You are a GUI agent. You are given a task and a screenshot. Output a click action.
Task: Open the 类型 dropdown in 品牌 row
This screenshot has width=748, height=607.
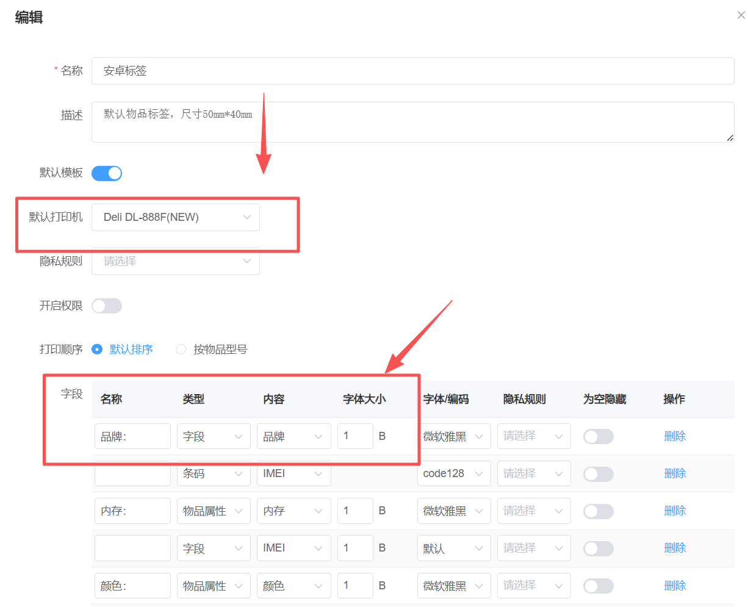pos(214,436)
